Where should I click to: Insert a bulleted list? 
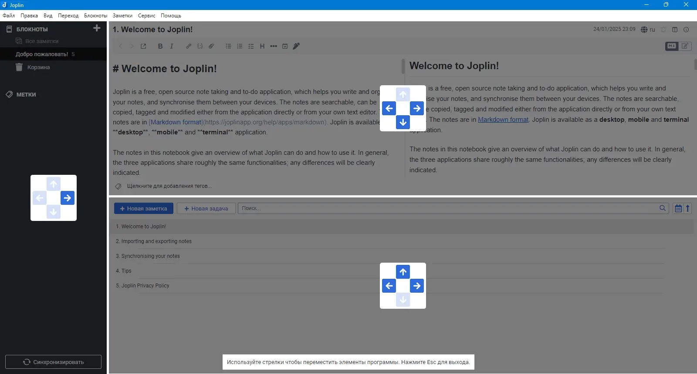pos(228,46)
